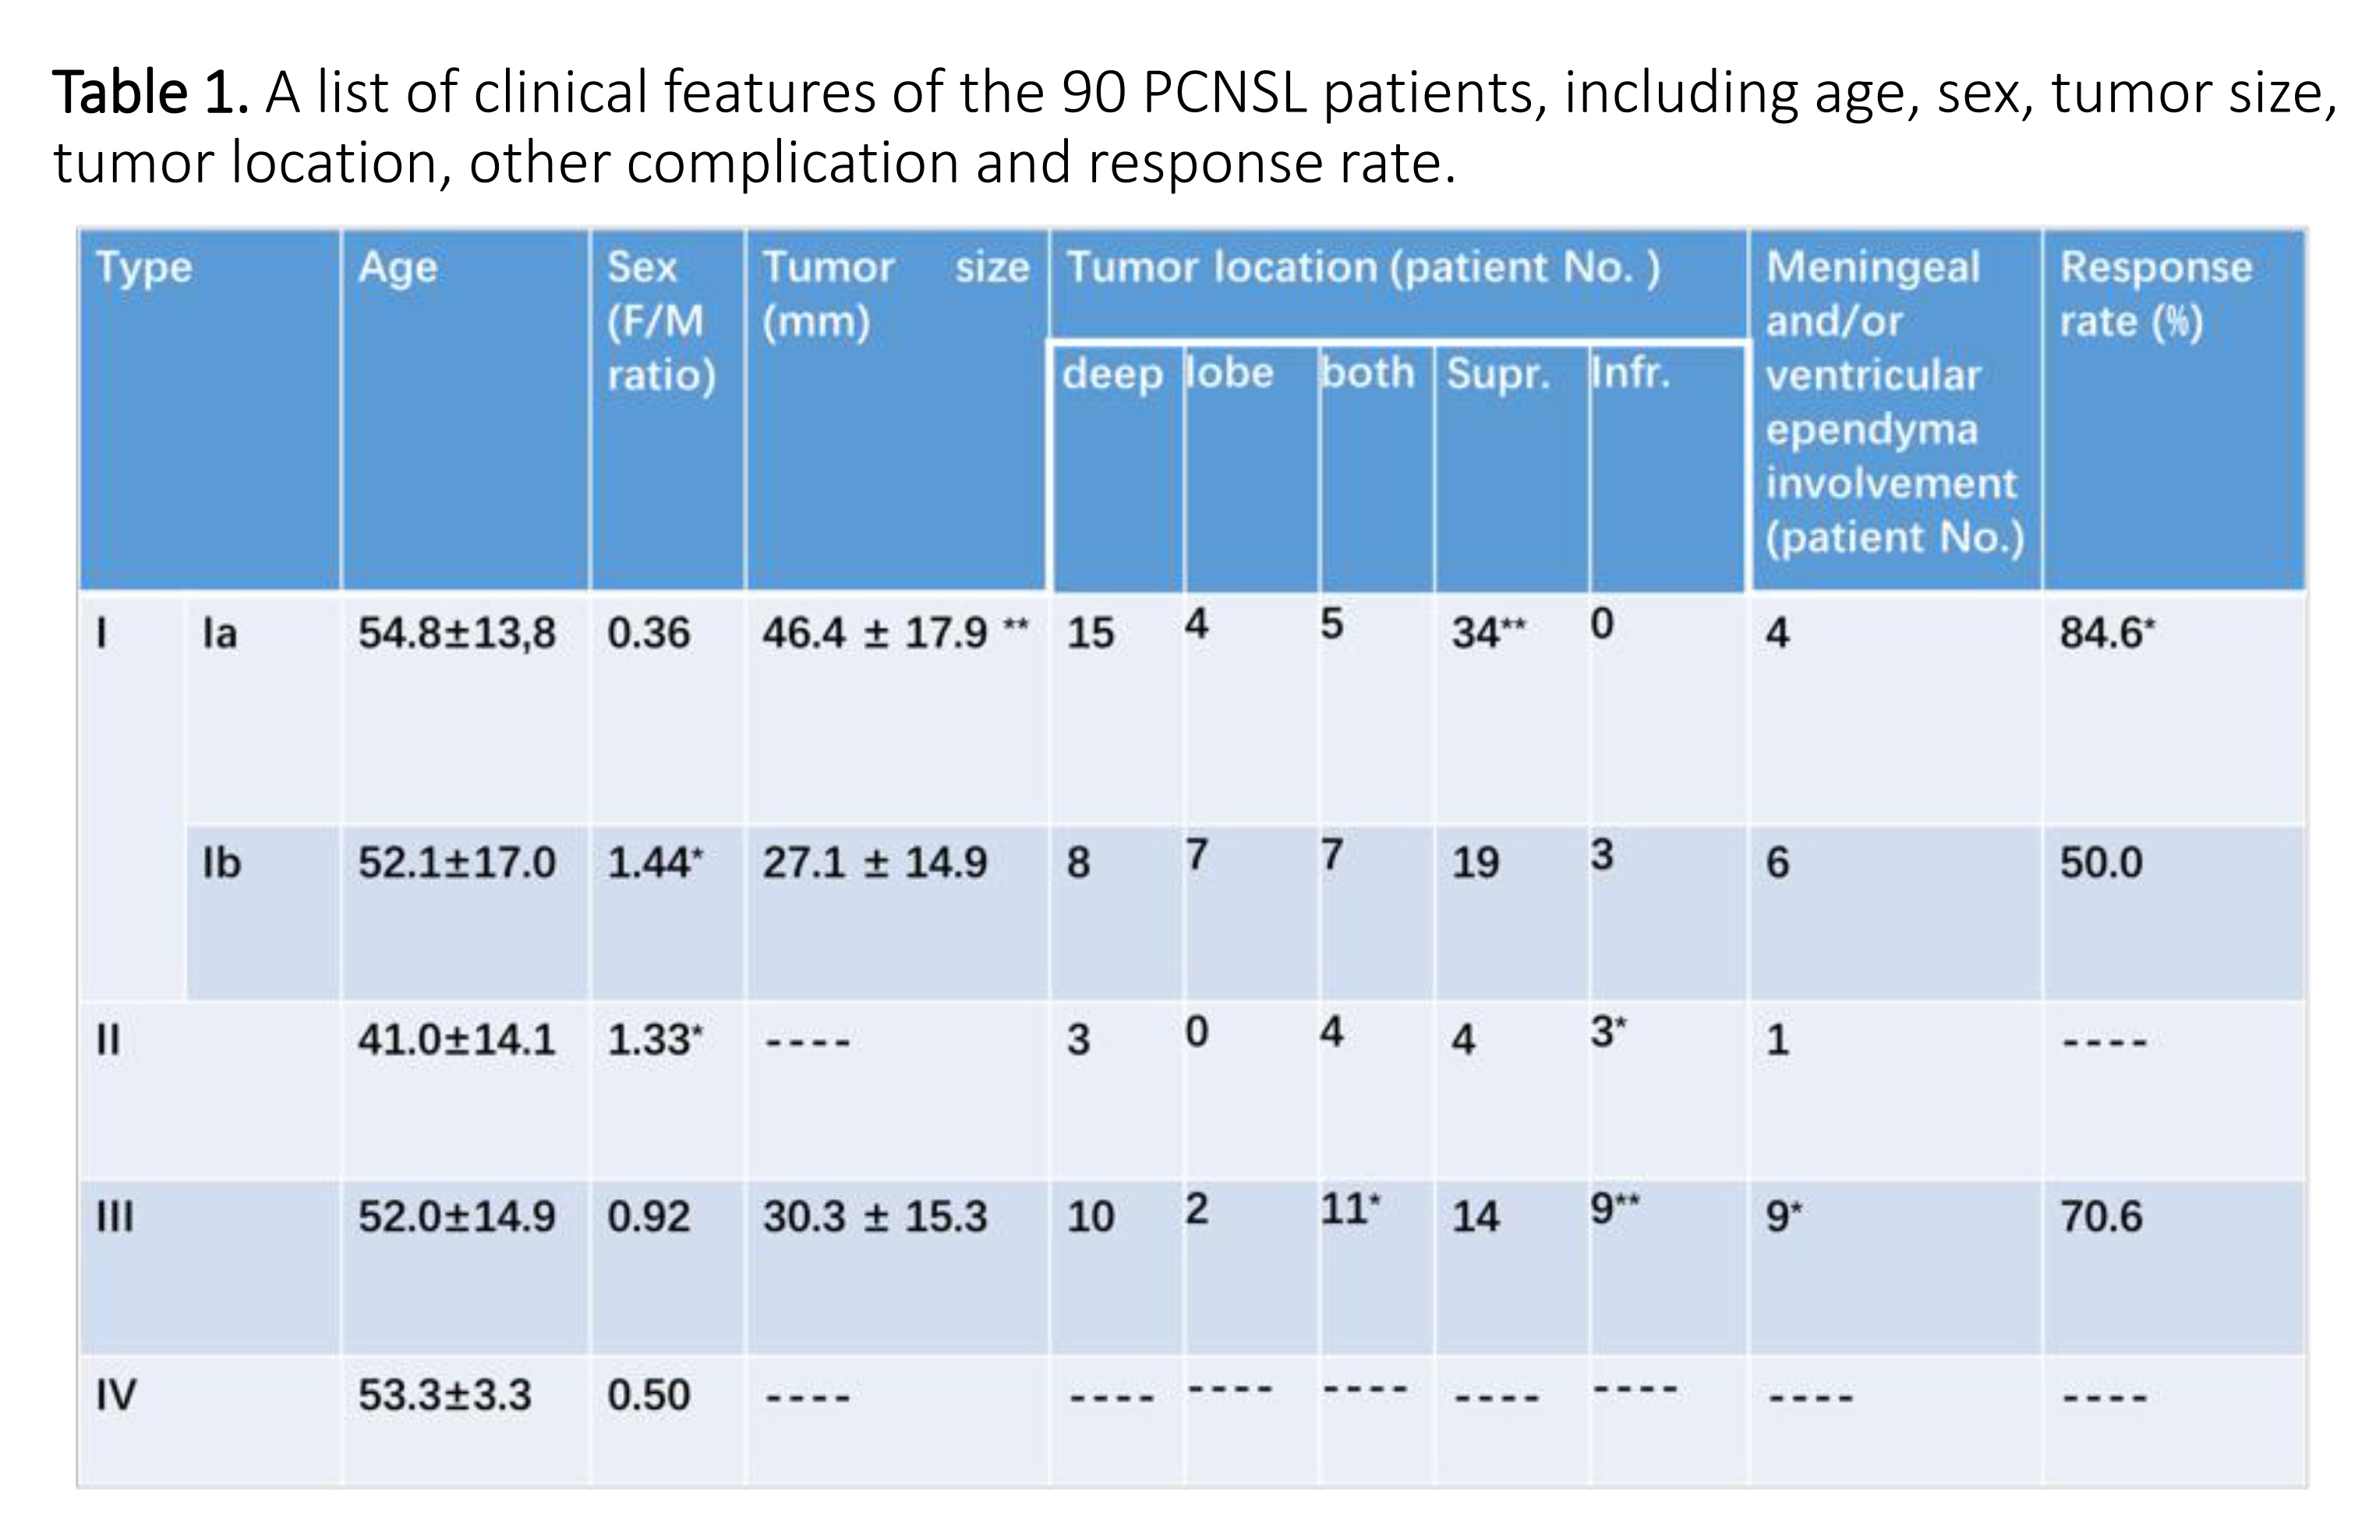Click the 'lobe' sub-column header
Viewport: 2369px width, 1531px height.
coord(1230,373)
